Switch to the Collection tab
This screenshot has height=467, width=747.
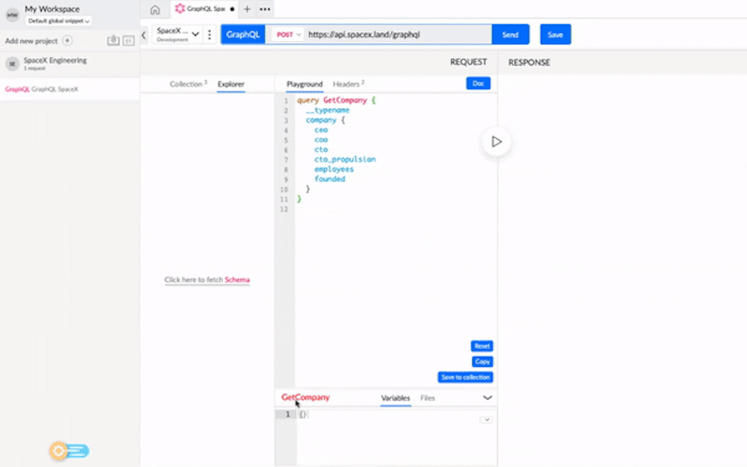tap(187, 84)
